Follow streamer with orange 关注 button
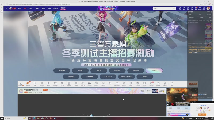The image size is (214, 120). click(x=45, y=90)
